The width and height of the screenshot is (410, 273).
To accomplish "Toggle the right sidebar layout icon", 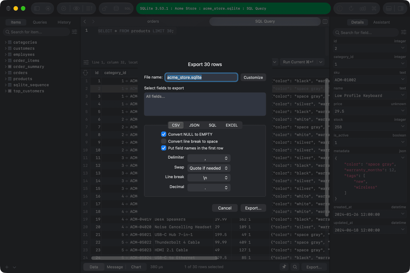I will click(x=401, y=8).
